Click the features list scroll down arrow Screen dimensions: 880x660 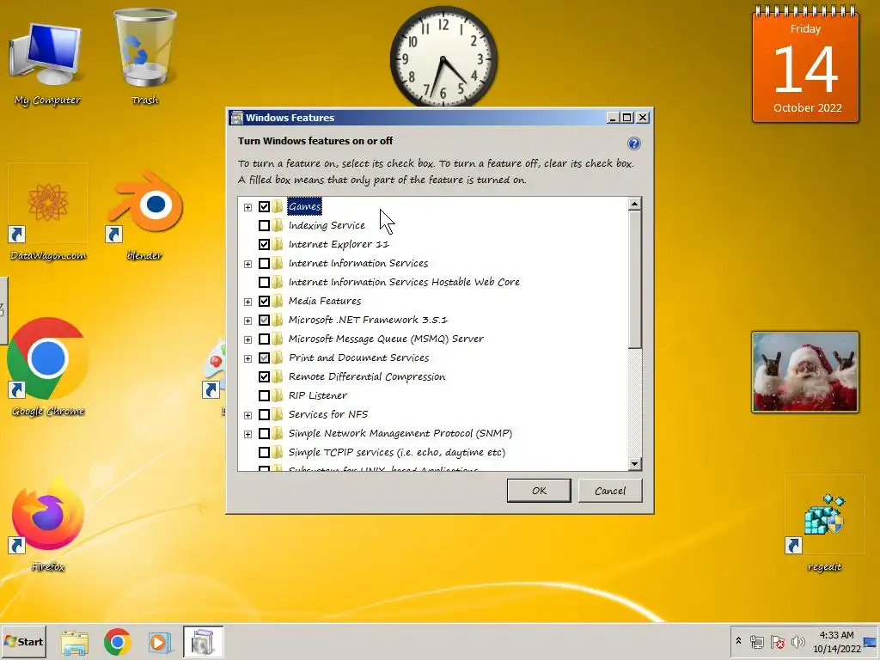pyautogui.click(x=635, y=463)
